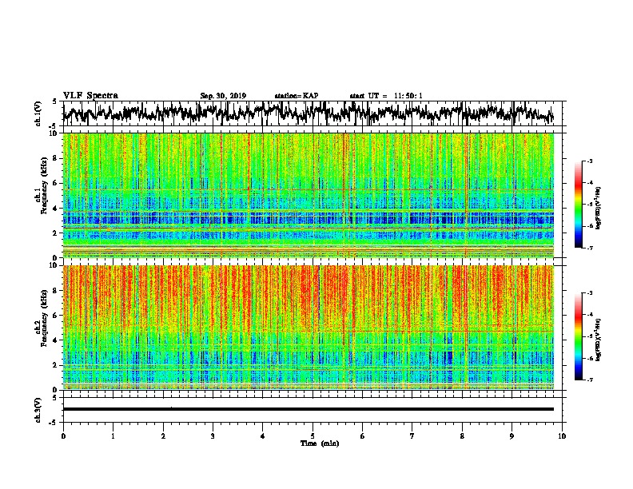
Task: Click the "ch.3(V)" axis label
Action: 38,410
